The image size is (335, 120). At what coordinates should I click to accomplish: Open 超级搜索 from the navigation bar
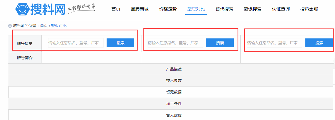[252, 9]
